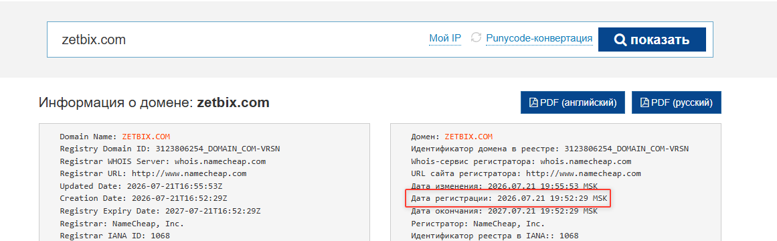Screen dimensions: 777x241
Task: Select the Registrar WHOIS Server line
Action: pyautogui.click(x=163, y=161)
